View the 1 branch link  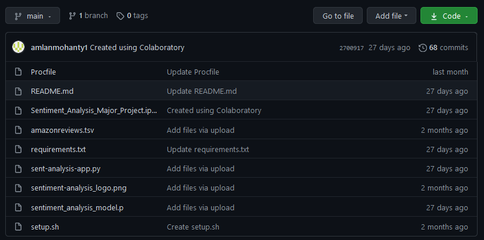click(88, 16)
